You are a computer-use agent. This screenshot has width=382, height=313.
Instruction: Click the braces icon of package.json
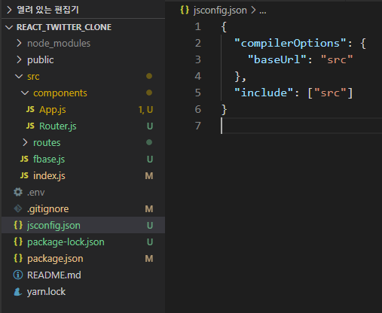click(x=18, y=258)
